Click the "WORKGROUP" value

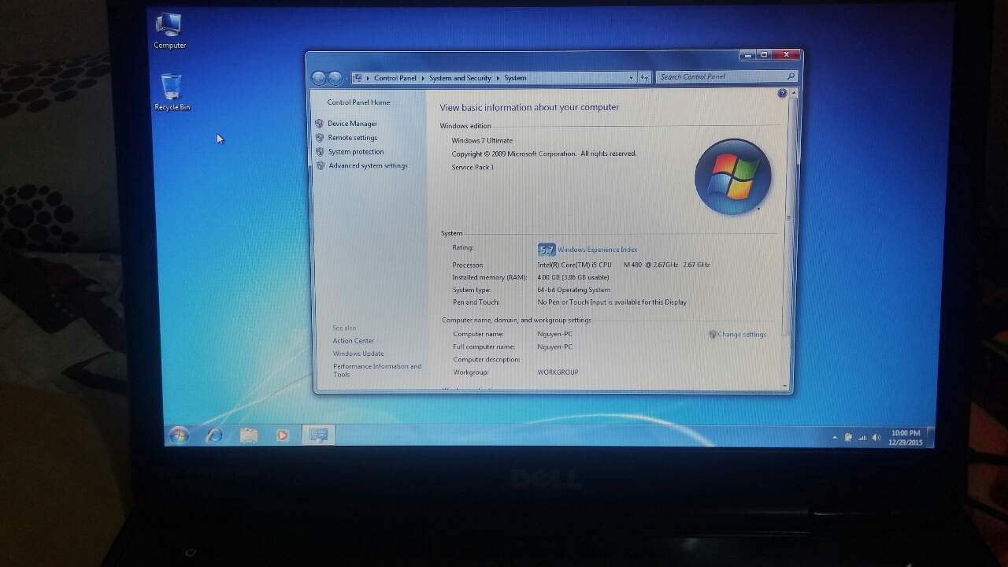click(558, 372)
